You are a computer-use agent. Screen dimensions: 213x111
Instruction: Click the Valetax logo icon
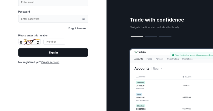pos(136,52)
